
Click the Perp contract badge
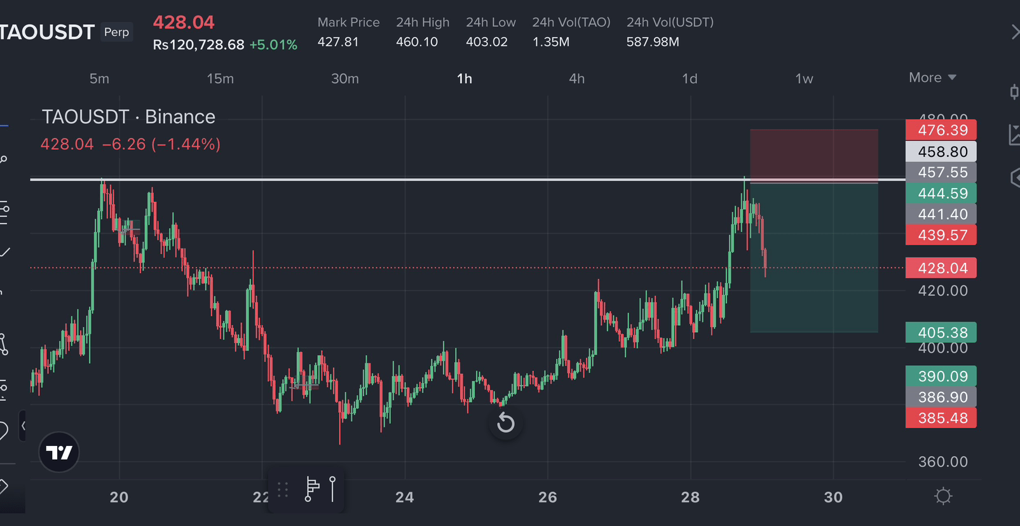tap(116, 32)
